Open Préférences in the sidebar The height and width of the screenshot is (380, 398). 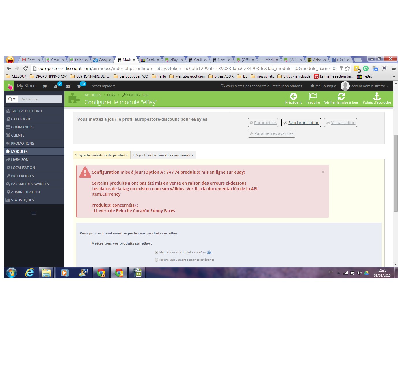(34, 176)
